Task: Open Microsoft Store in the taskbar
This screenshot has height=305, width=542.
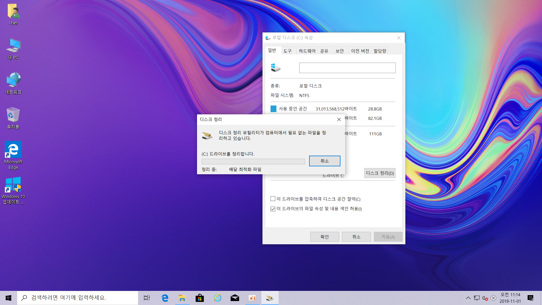Action: pos(200,298)
